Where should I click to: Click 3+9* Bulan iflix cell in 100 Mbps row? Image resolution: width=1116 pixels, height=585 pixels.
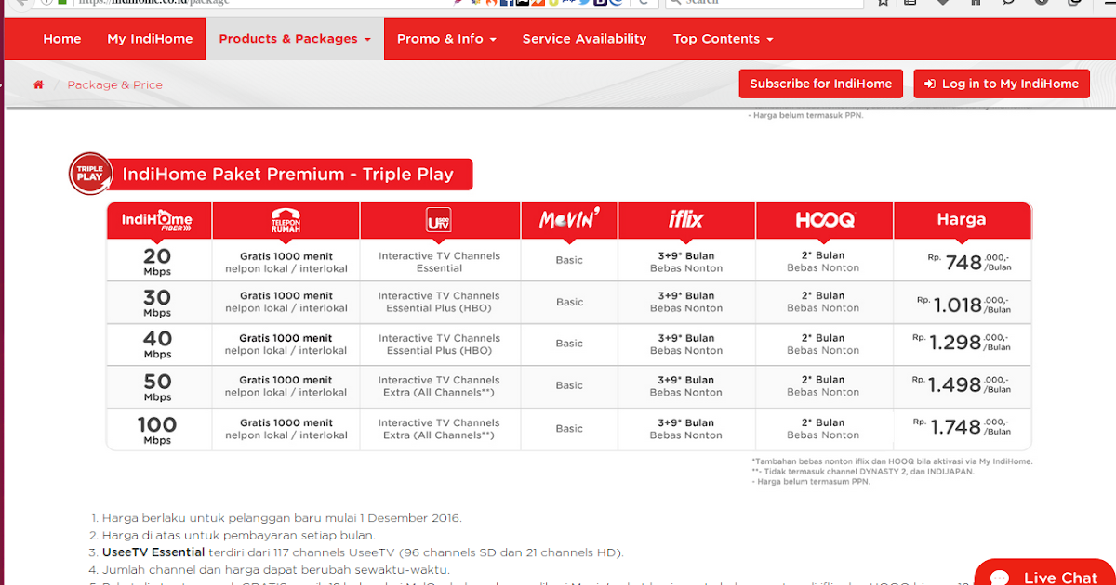tap(686, 428)
